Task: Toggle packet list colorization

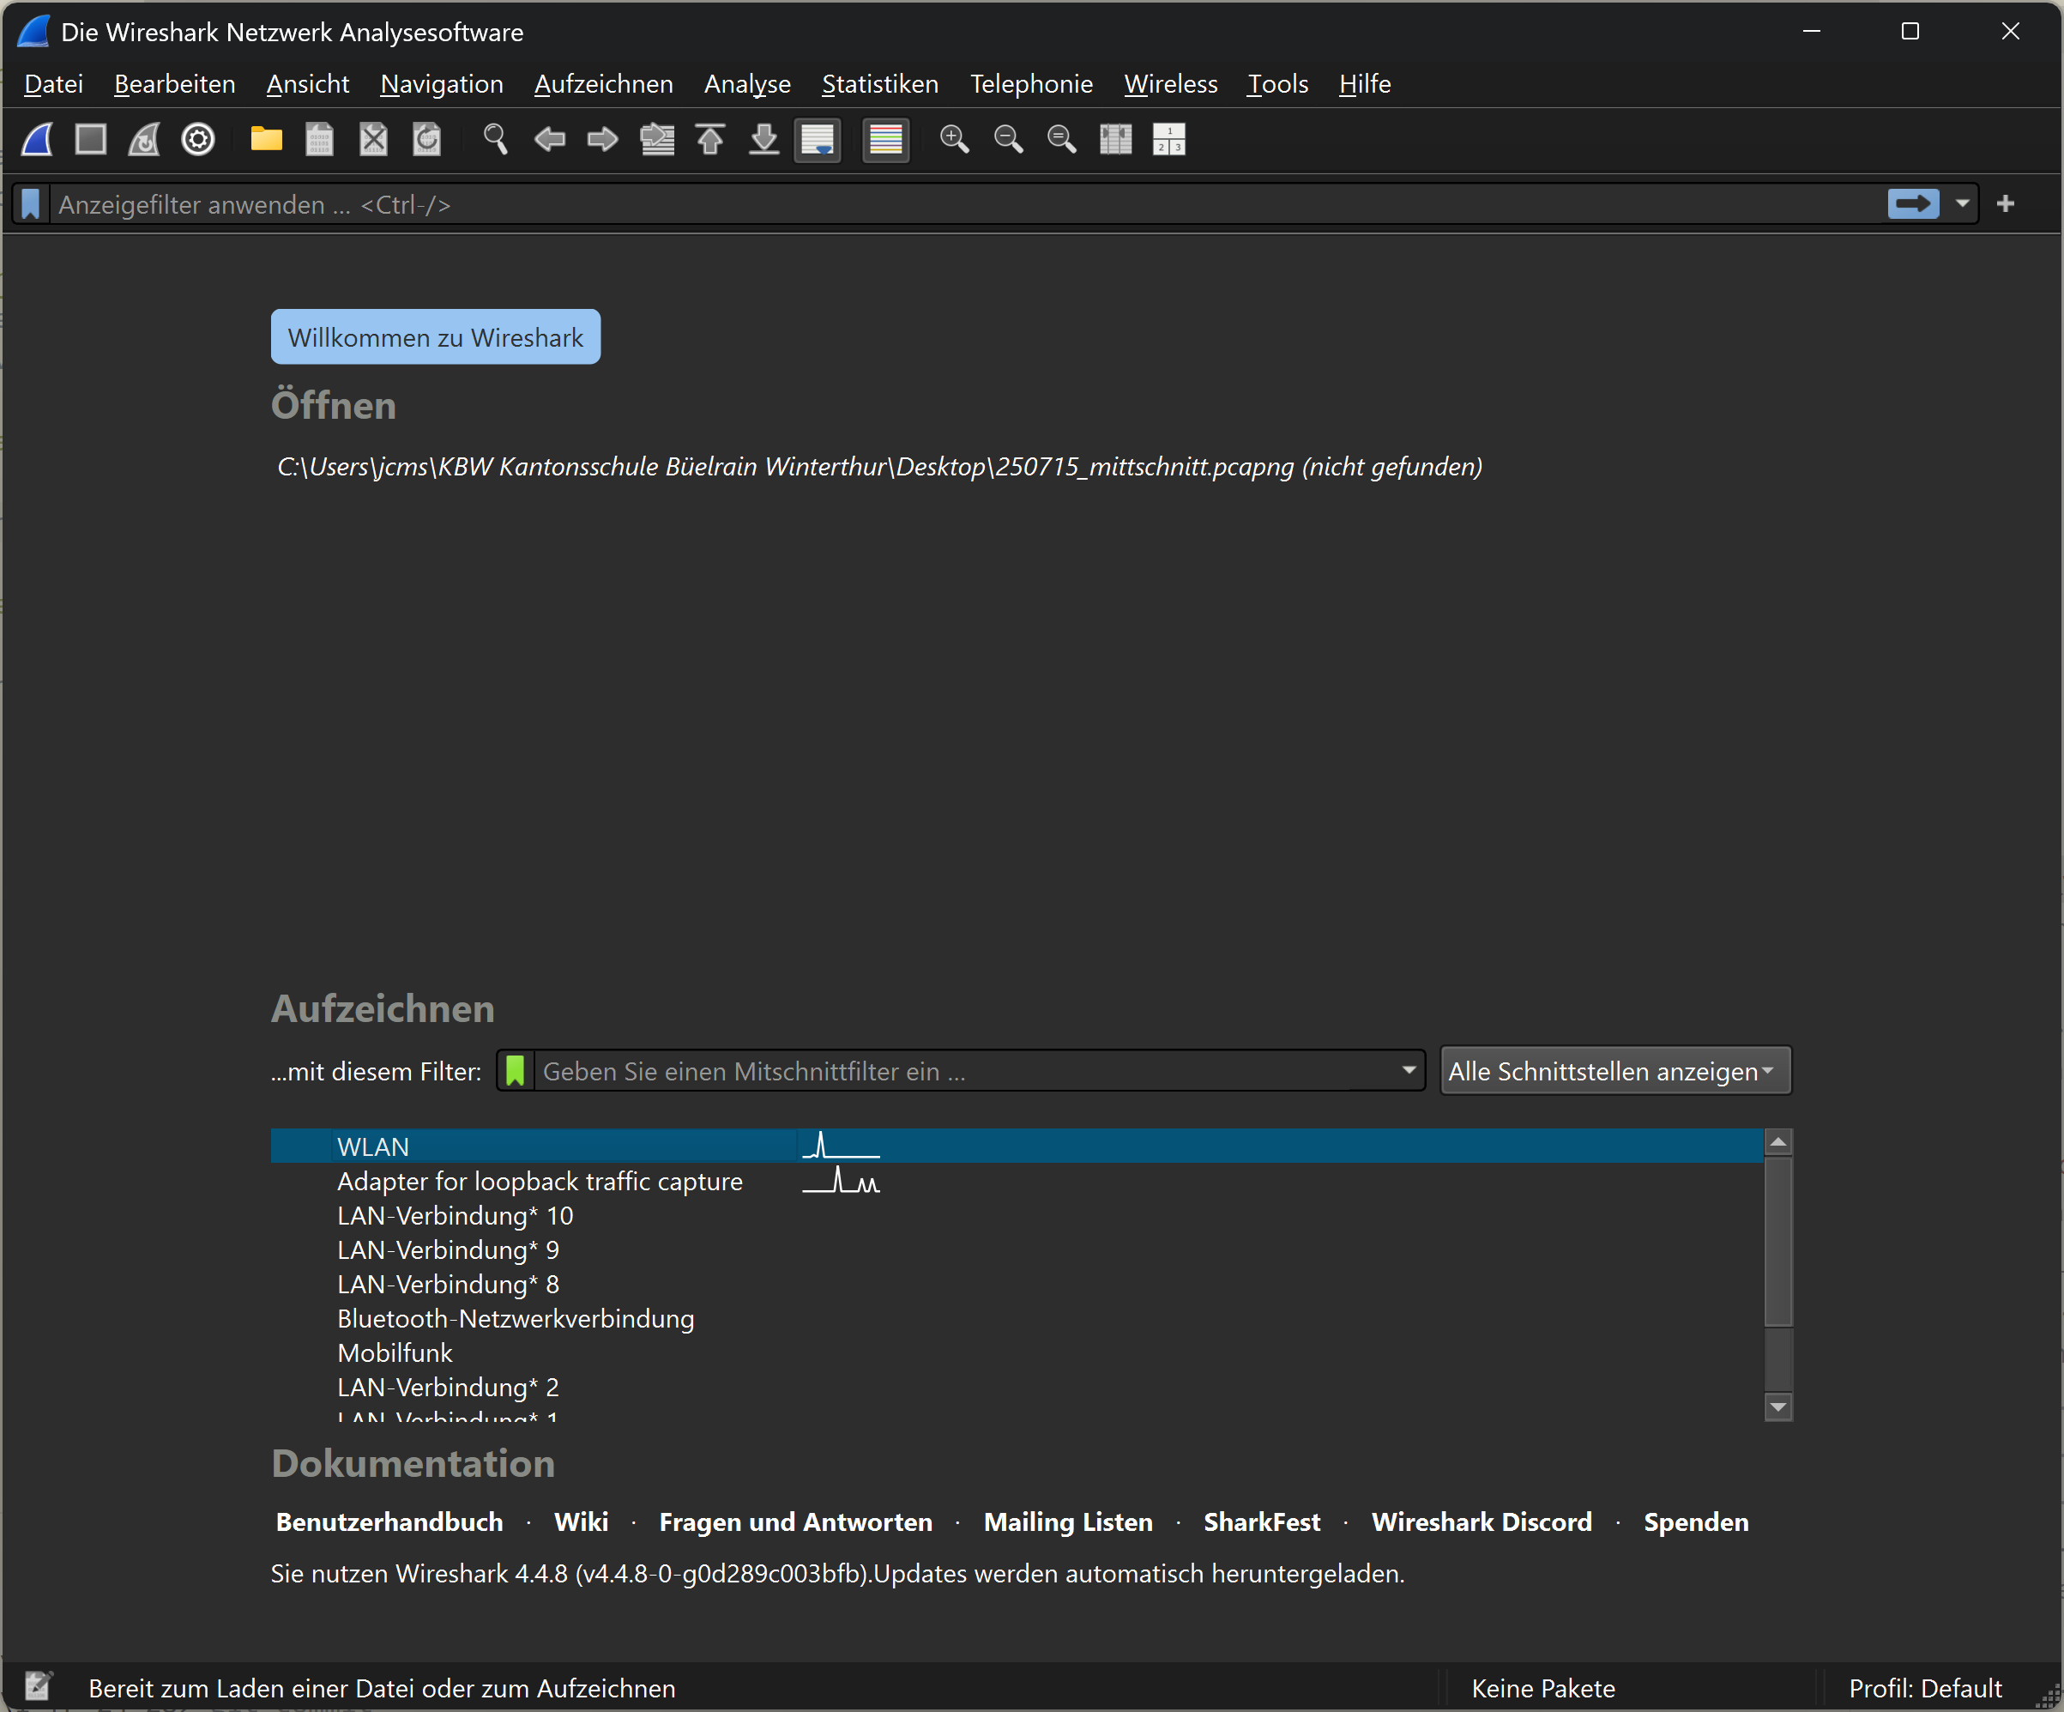Action: click(885, 140)
